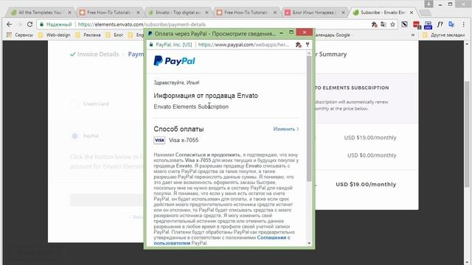This screenshot has height=265, width=472.
Task: Click the main browser address bar URL
Action: [x=142, y=24]
